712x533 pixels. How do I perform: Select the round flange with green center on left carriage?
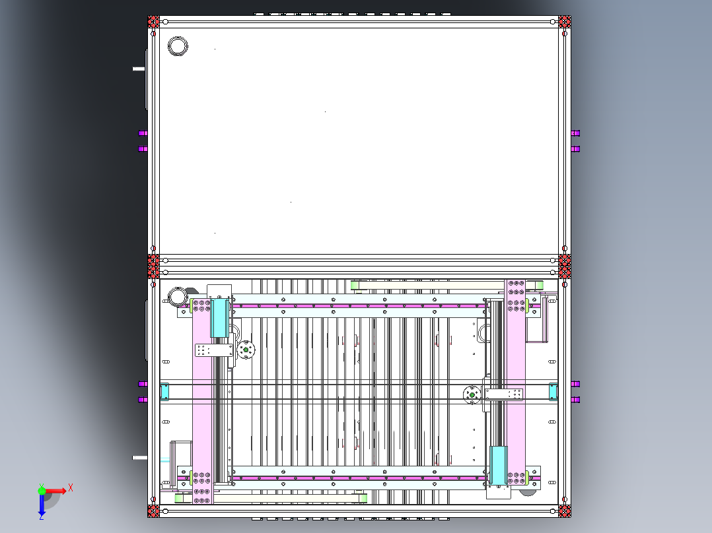(x=246, y=350)
